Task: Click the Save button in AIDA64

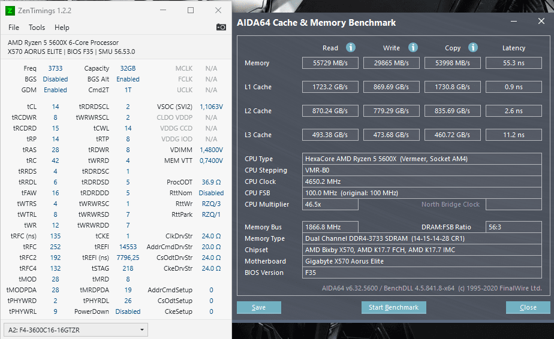Action: 259,308
